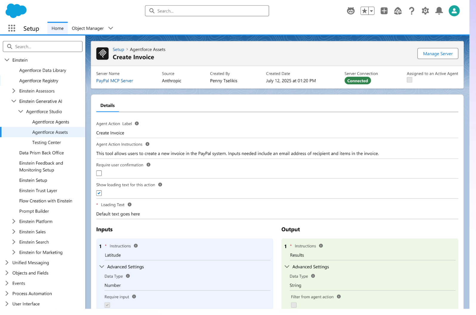The height and width of the screenshot is (315, 476).
Task: Open the PayPal MCP Server link
Action: (115, 81)
